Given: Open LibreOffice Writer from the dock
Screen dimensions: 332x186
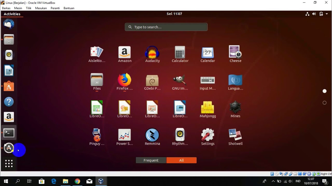Looking at the screenshot, I should point(9,71).
